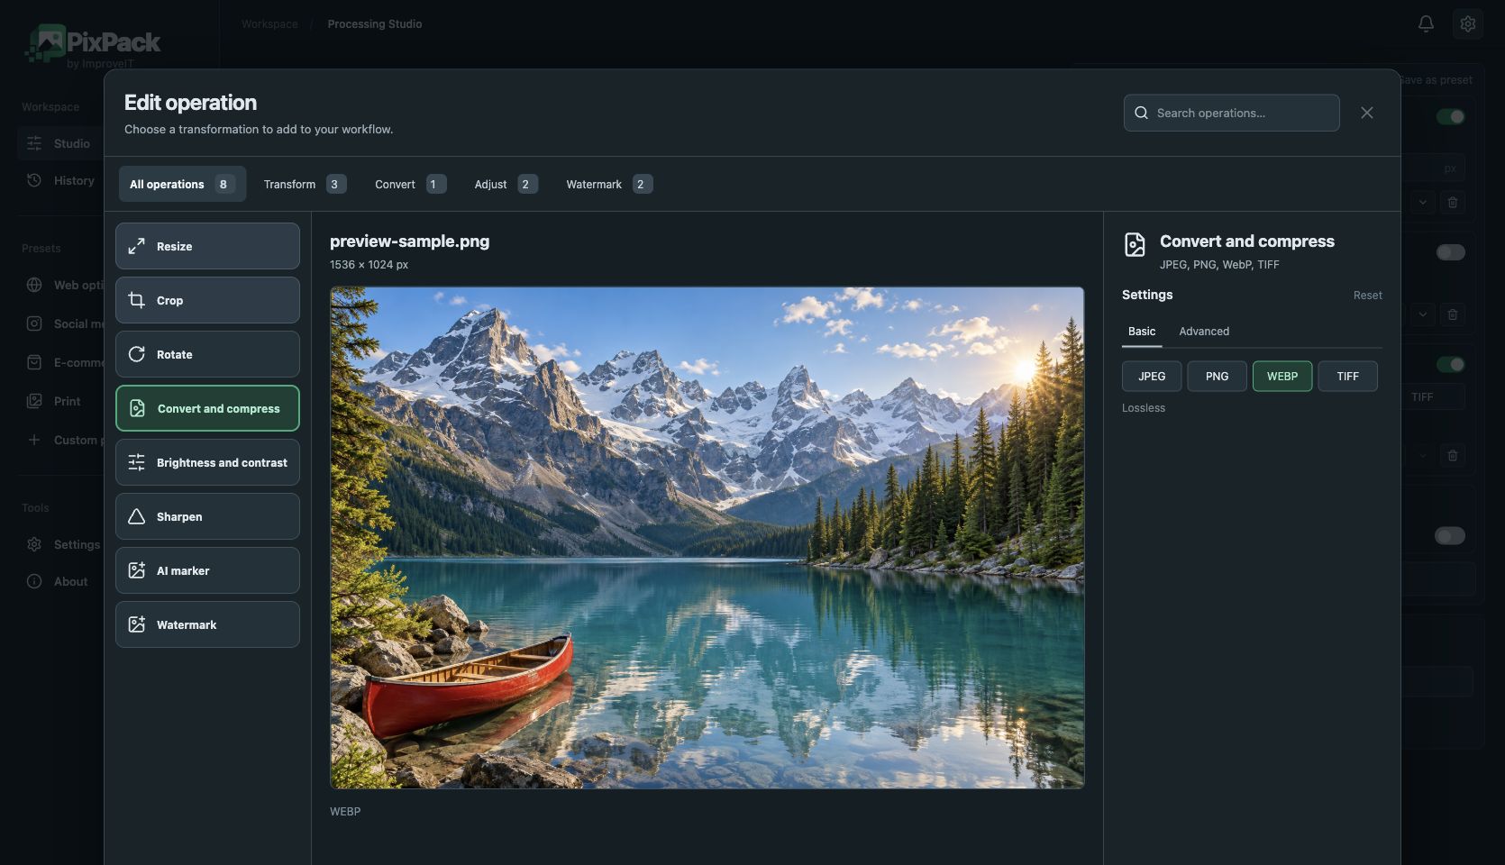1505x865 pixels.
Task: Open Settings in the sidebar Tools section
Action: point(59,544)
